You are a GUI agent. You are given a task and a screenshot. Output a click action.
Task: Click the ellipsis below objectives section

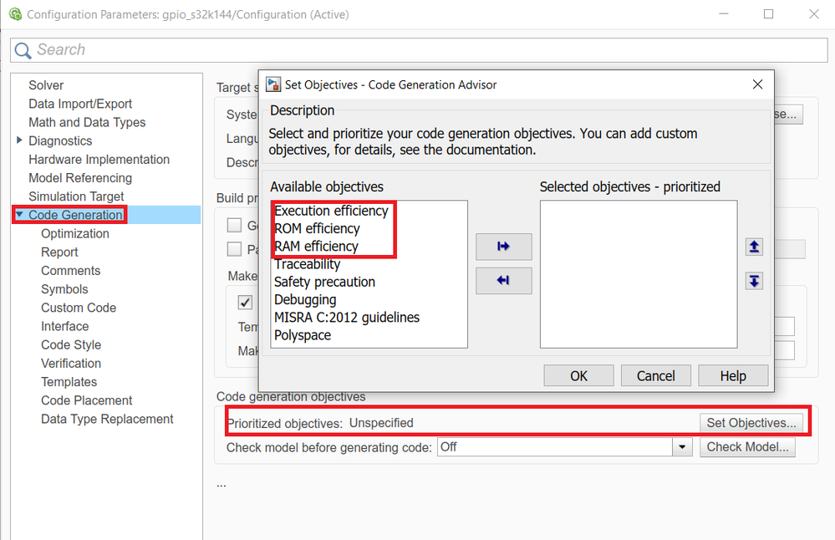coord(221,485)
